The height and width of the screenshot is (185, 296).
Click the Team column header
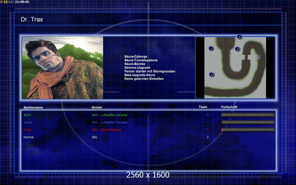click(x=203, y=107)
